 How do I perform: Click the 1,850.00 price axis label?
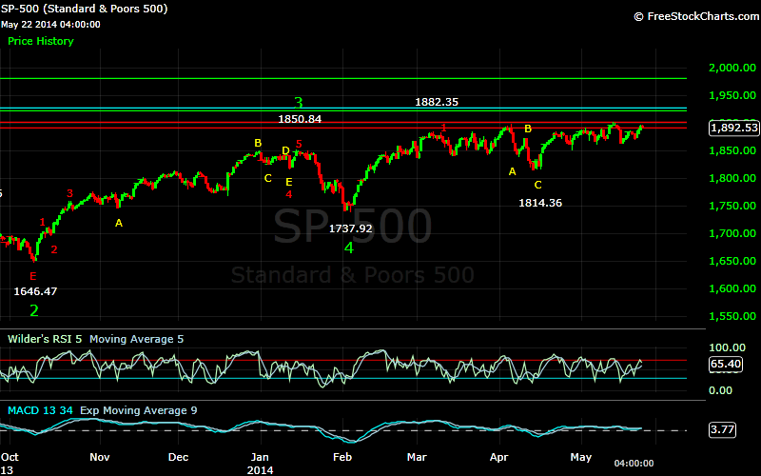pos(732,150)
